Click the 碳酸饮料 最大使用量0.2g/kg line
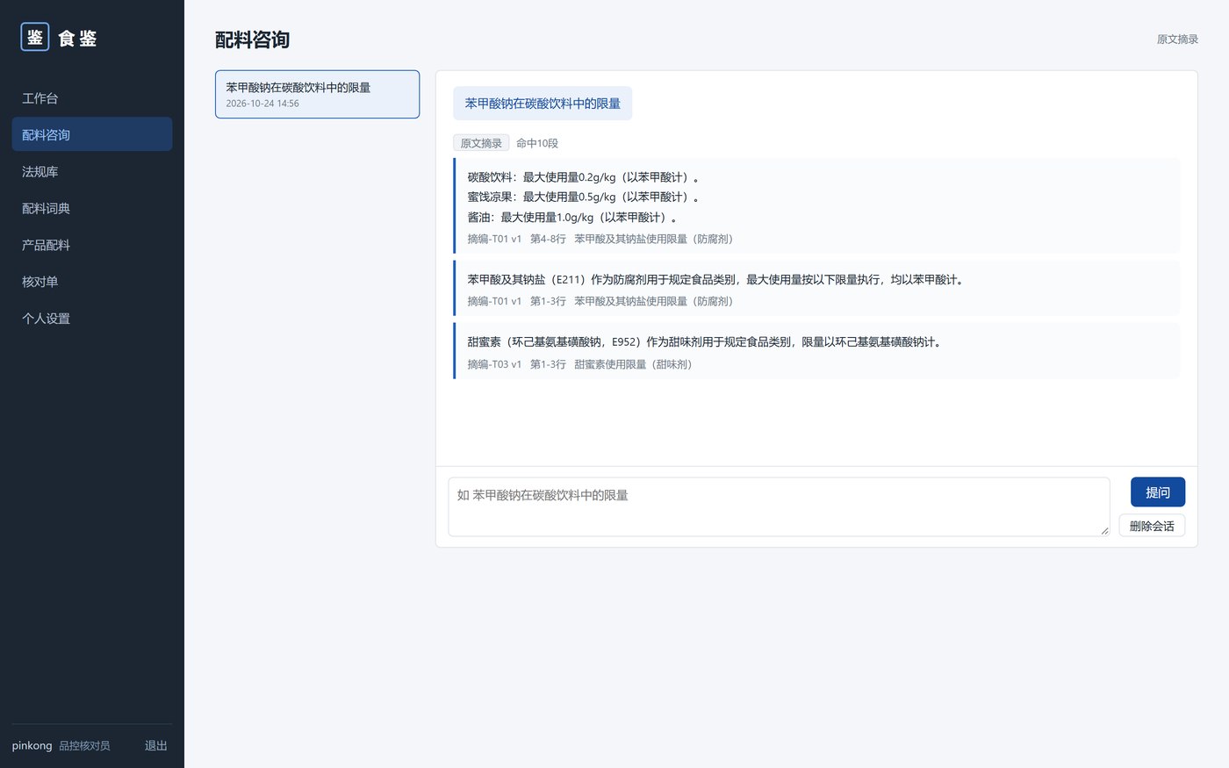The height and width of the screenshot is (768, 1229). point(583,177)
